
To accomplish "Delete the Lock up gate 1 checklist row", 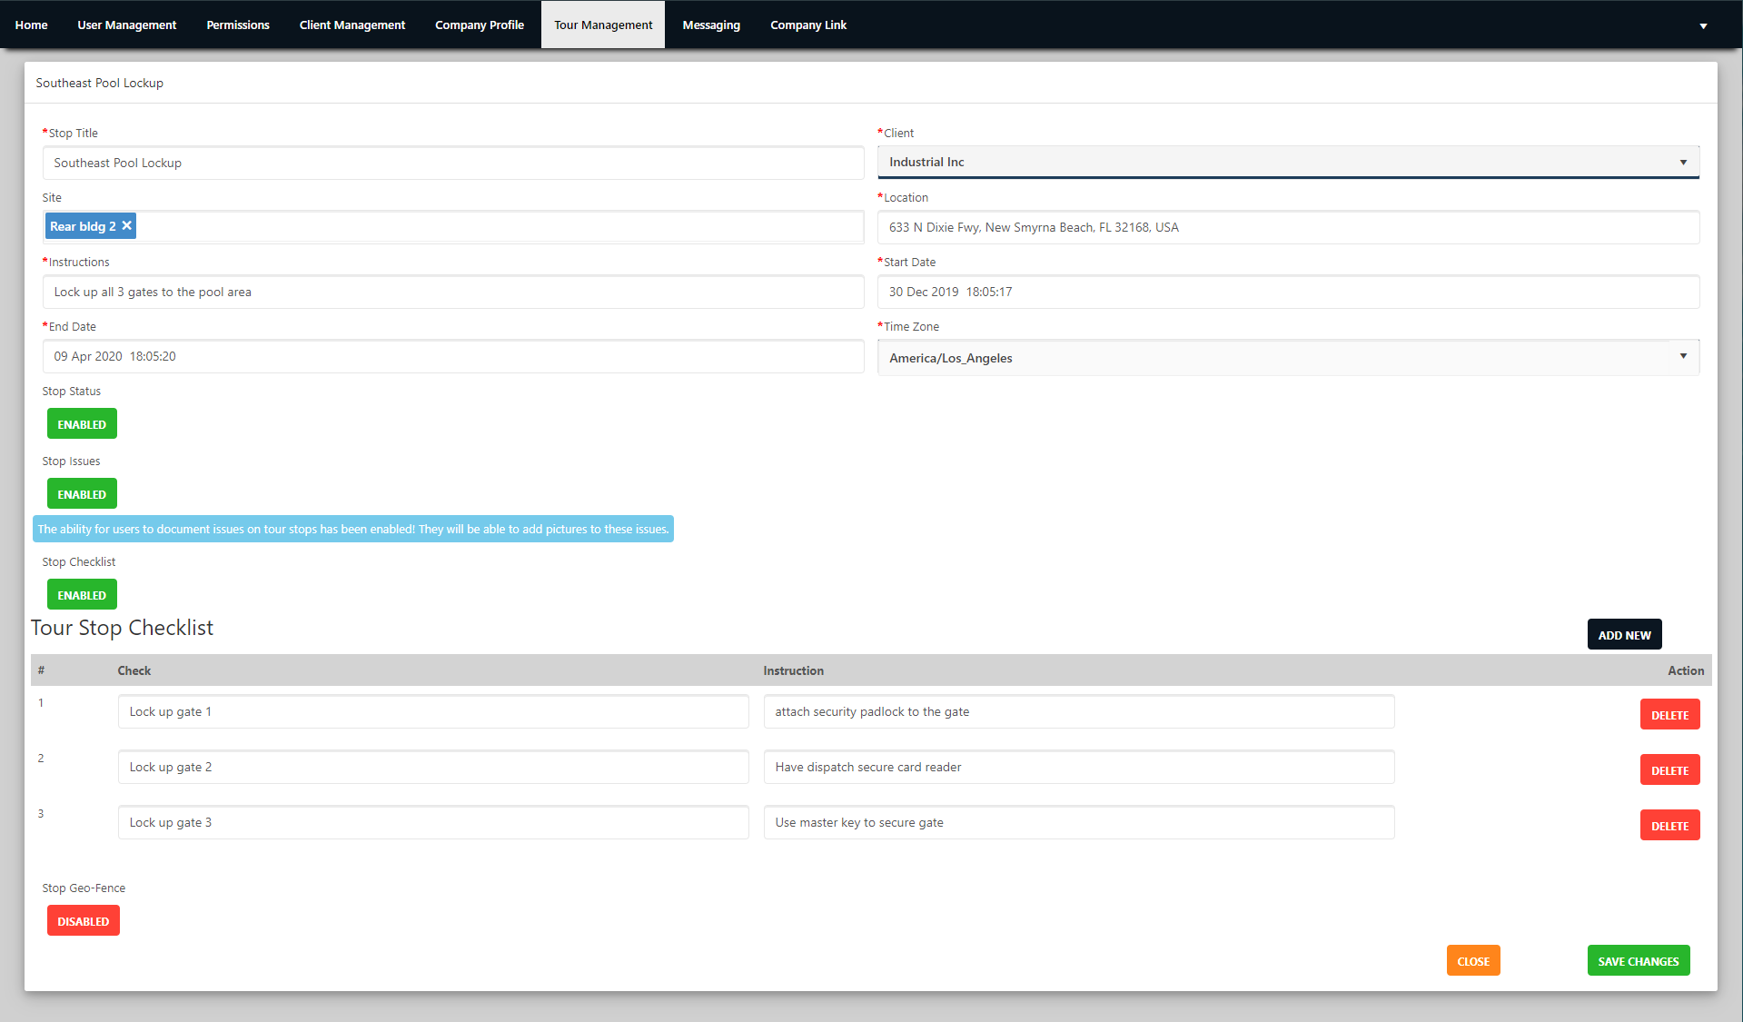I will click(1669, 715).
